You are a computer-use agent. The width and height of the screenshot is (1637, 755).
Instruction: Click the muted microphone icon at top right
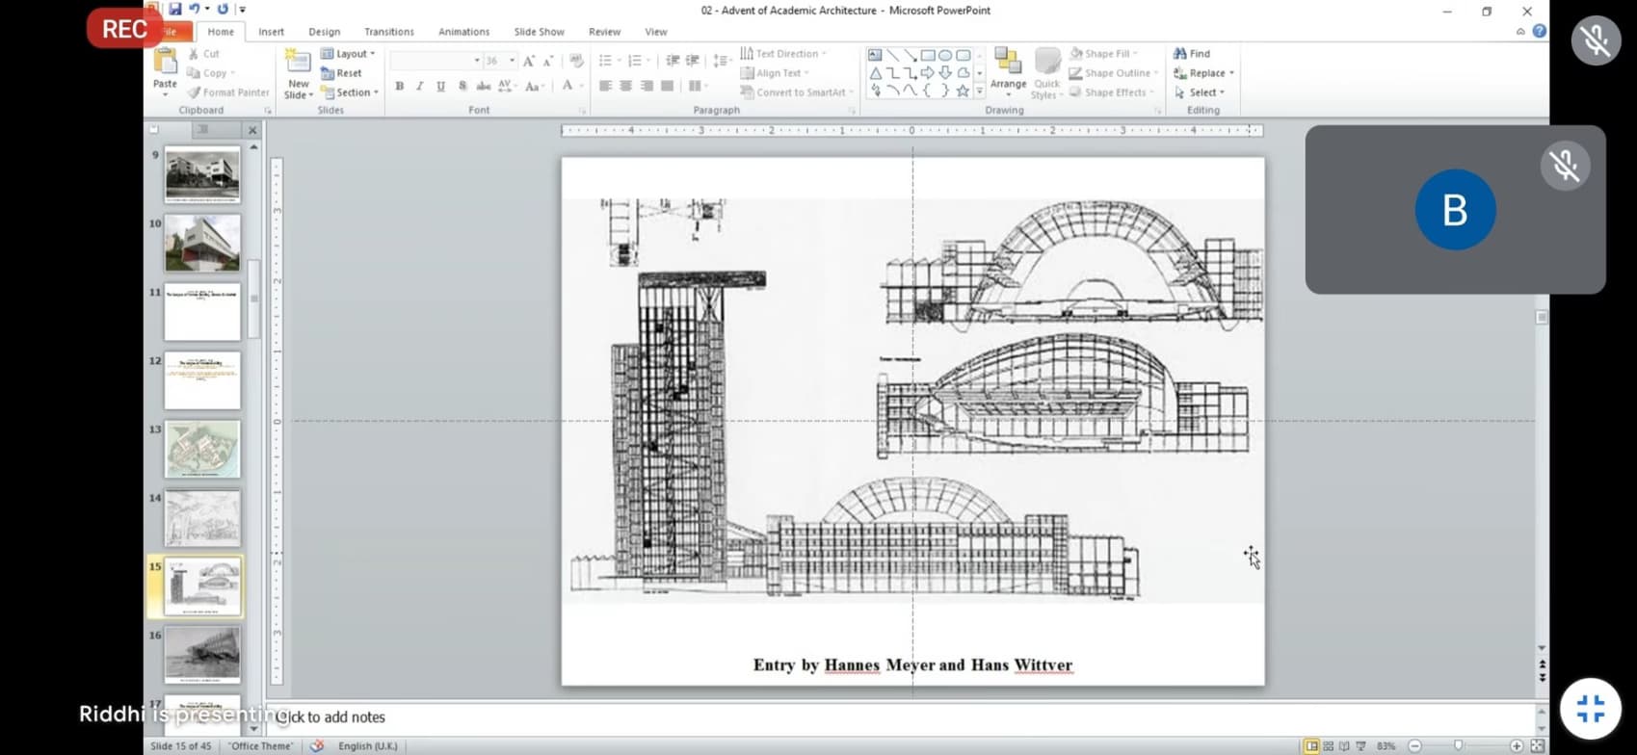click(1596, 40)
